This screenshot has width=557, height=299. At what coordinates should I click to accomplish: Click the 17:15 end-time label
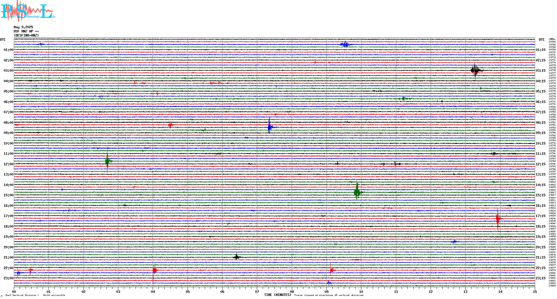pyautogui.click(x=540, y=216)
